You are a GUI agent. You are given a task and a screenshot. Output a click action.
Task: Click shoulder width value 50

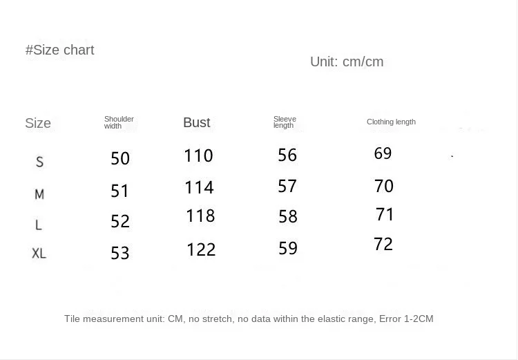tap(120, 158)
